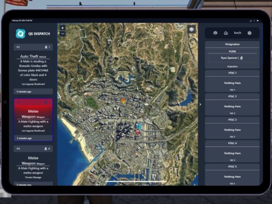The width and height of the screenshot is (272, 204).
Task: Select the #TAC 4 channel header
Action: click(x=232, y=143)
